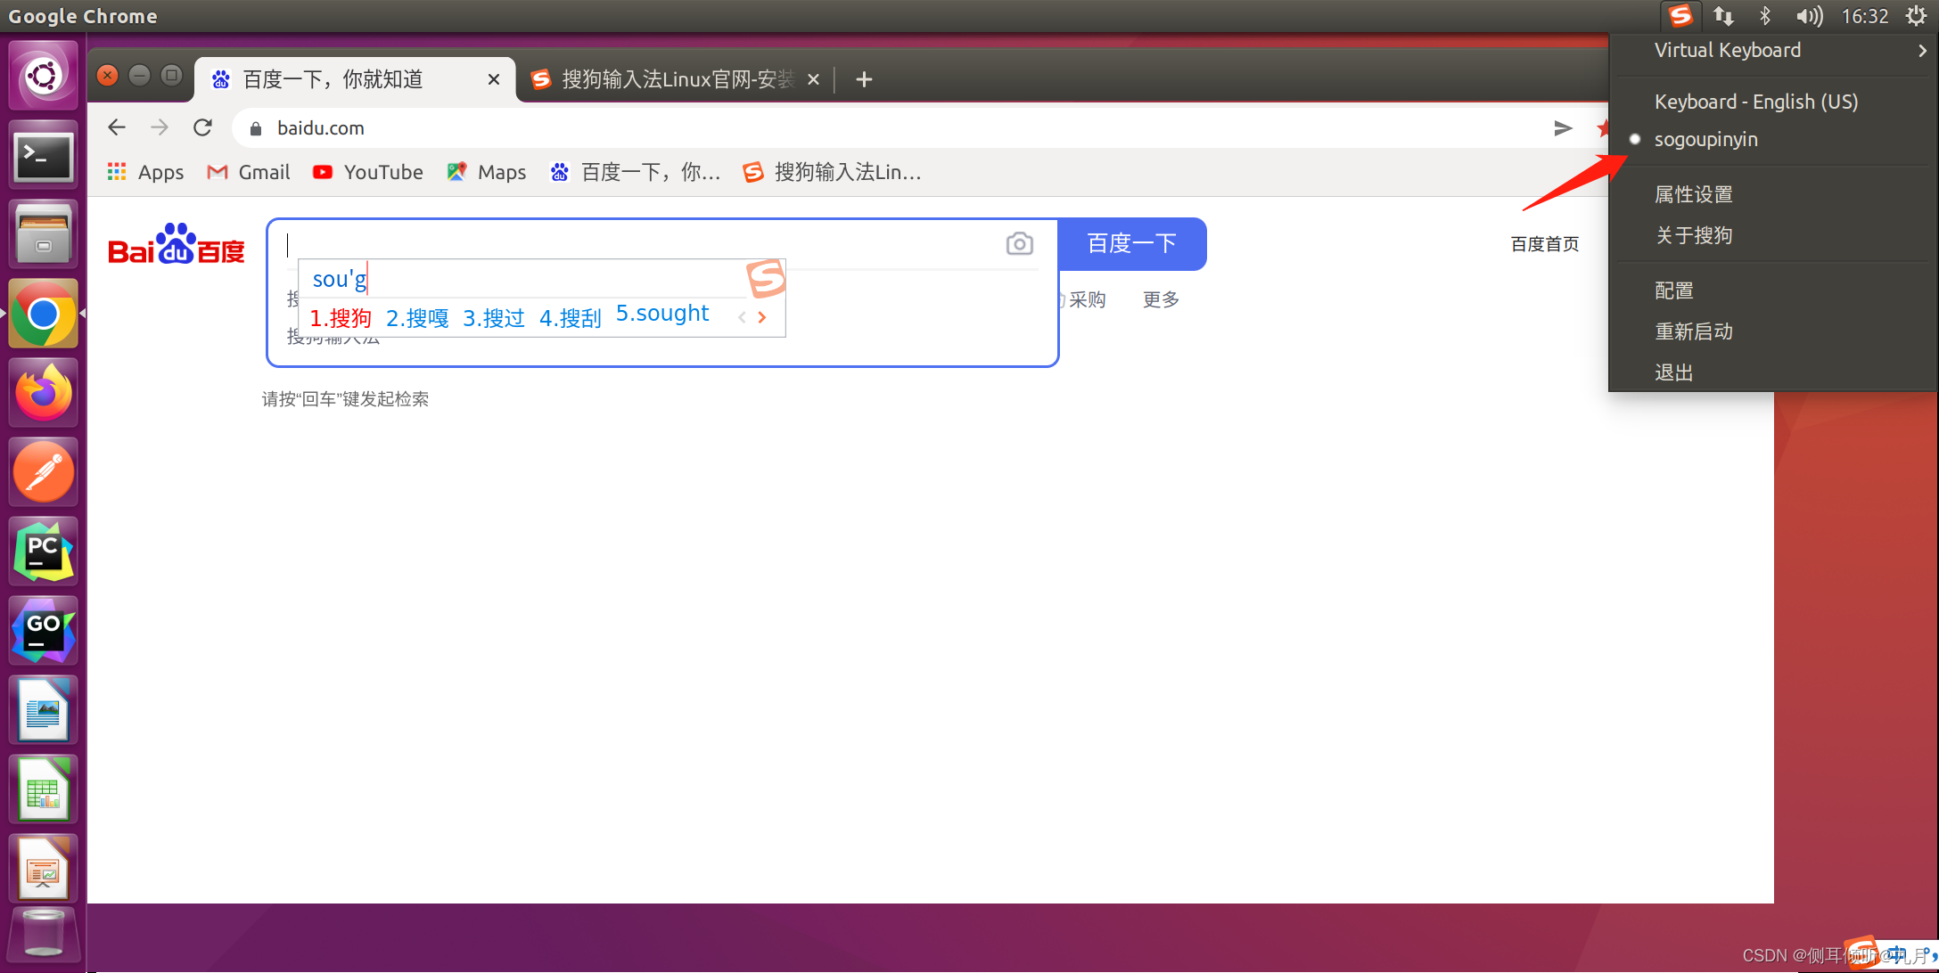Open the Maps bookmark
This screenshot has height=973, width=1939.
click(487, 172)
